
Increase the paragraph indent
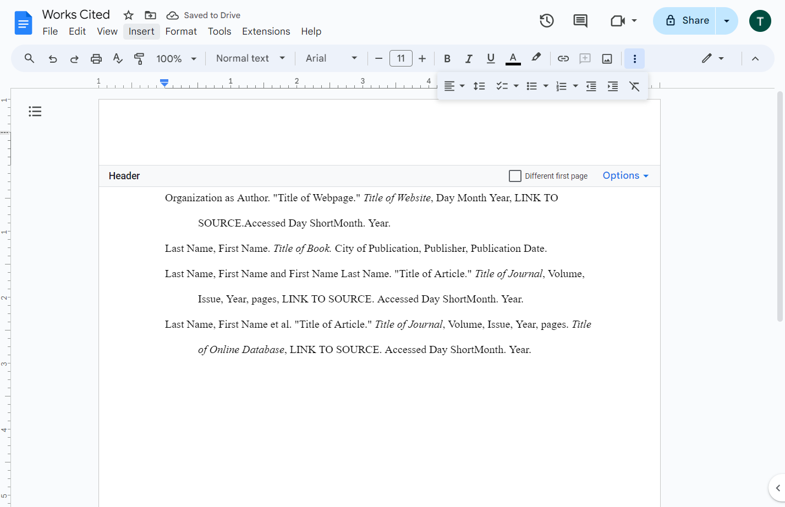click(x=613, y=86)
